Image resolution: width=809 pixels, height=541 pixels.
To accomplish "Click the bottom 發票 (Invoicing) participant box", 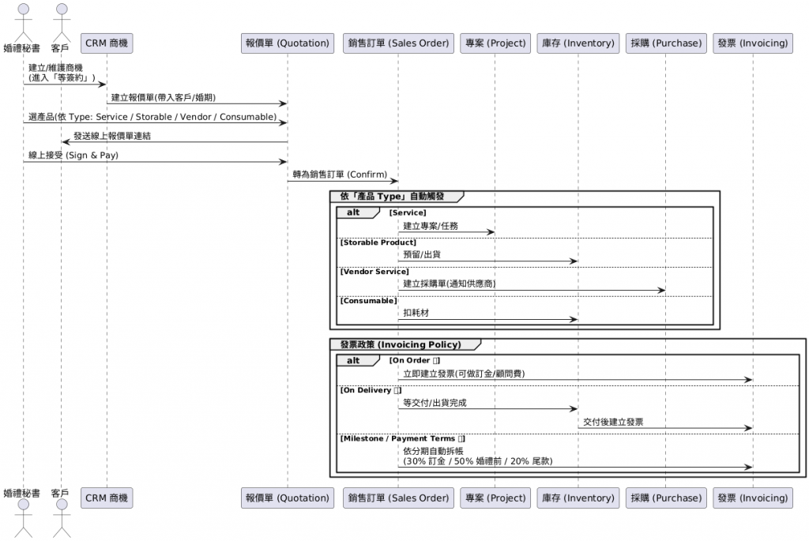I will 753,498.
